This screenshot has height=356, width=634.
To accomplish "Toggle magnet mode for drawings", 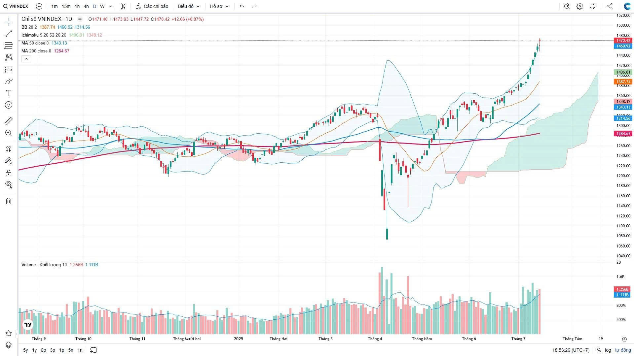I will pyautogui.click(x=9, y=149).
